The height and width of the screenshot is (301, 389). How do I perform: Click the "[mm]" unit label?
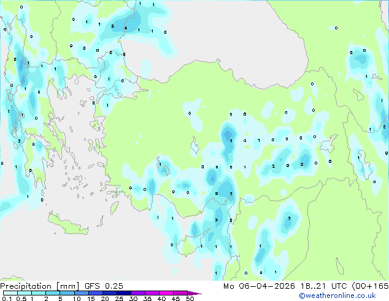pyautogui.click(x=68, y=286)
